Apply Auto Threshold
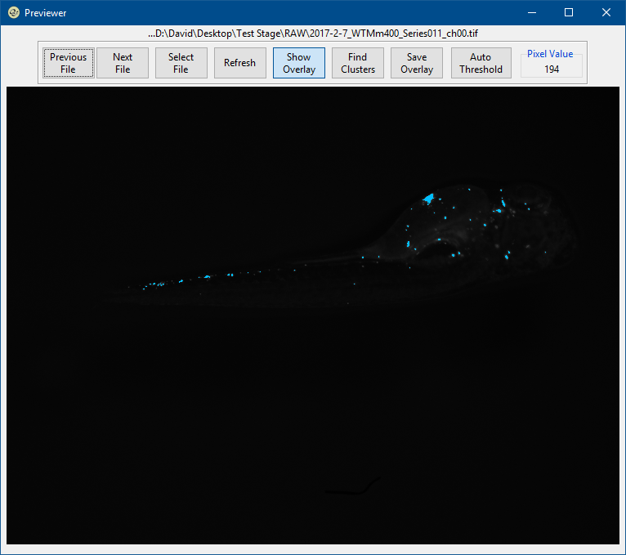Viewport: 626px width, 555px height. coord(481,63)
